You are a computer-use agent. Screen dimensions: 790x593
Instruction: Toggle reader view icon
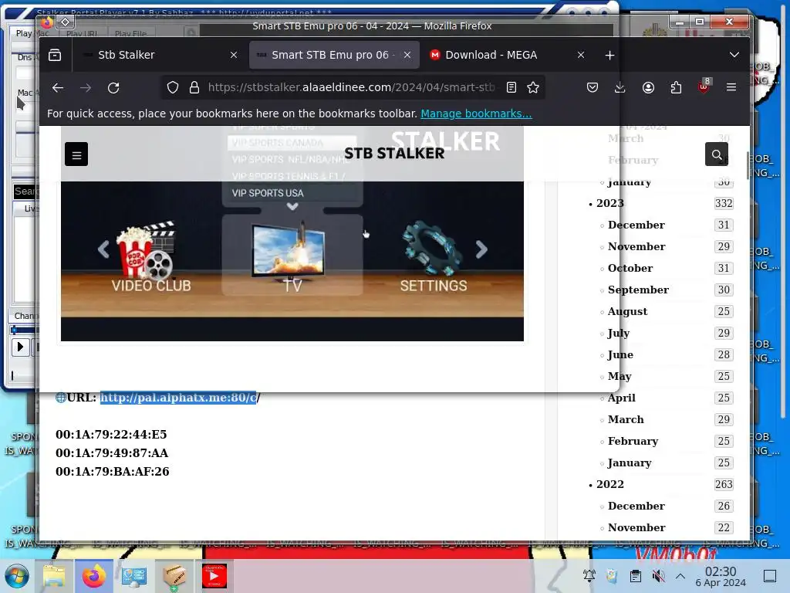tap(511, 88)
